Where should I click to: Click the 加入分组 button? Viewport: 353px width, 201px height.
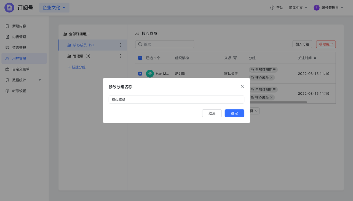click(x=302, y=44)
